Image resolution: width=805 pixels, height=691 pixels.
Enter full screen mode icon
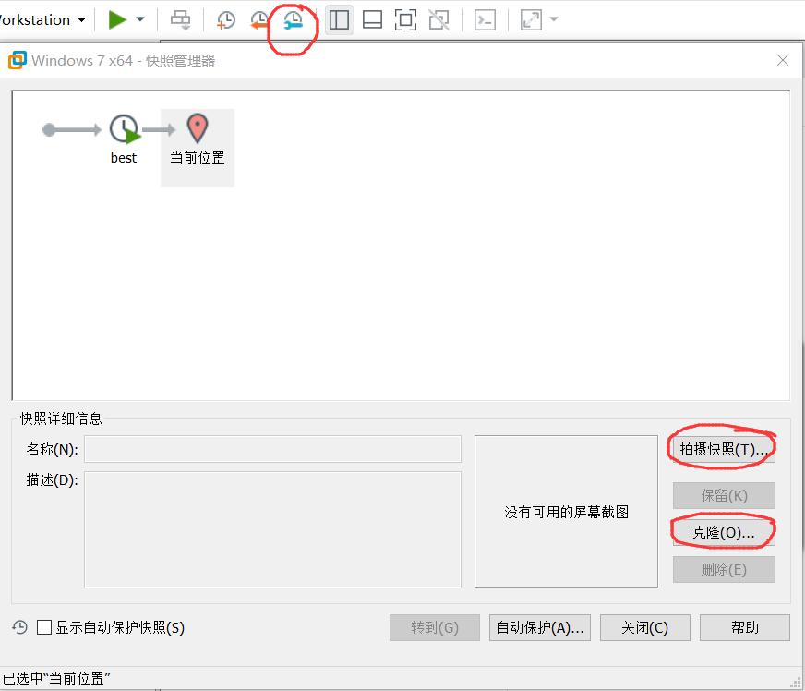405,20
